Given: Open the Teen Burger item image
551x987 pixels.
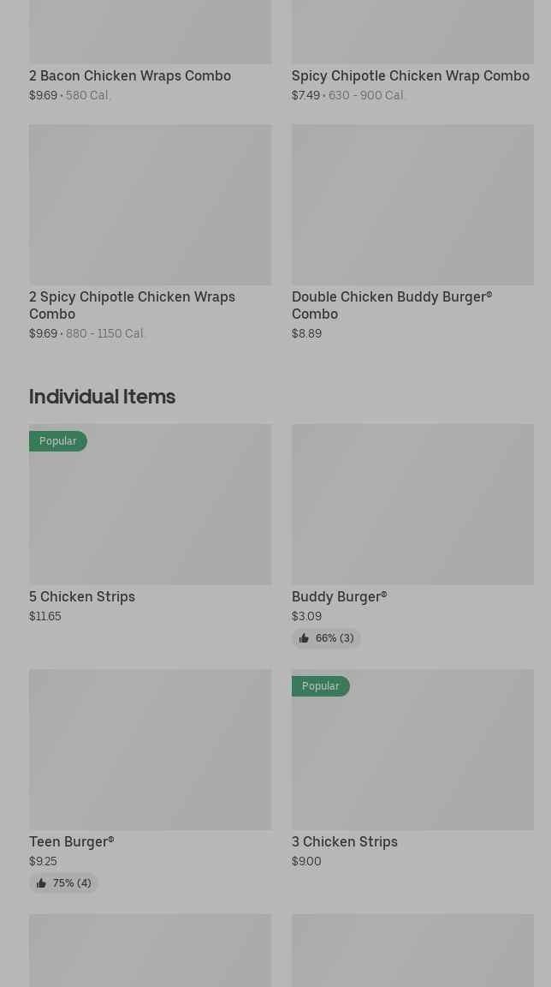Looking at the screenshot, I should (x=150, y=750).
